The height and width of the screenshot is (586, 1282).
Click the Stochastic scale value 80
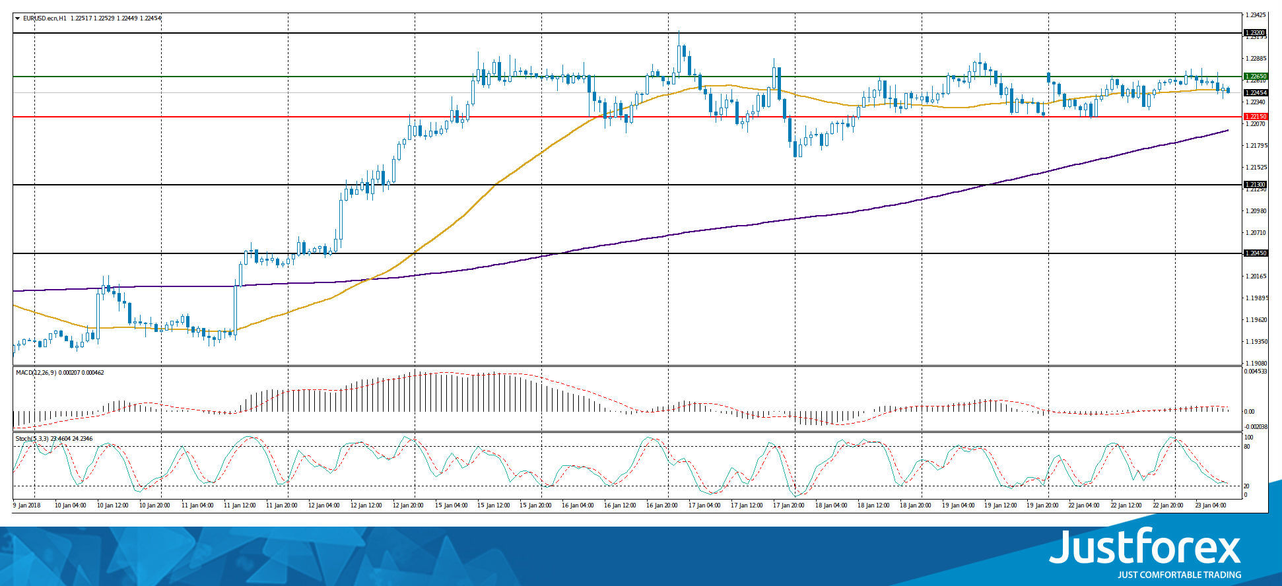1247,447
